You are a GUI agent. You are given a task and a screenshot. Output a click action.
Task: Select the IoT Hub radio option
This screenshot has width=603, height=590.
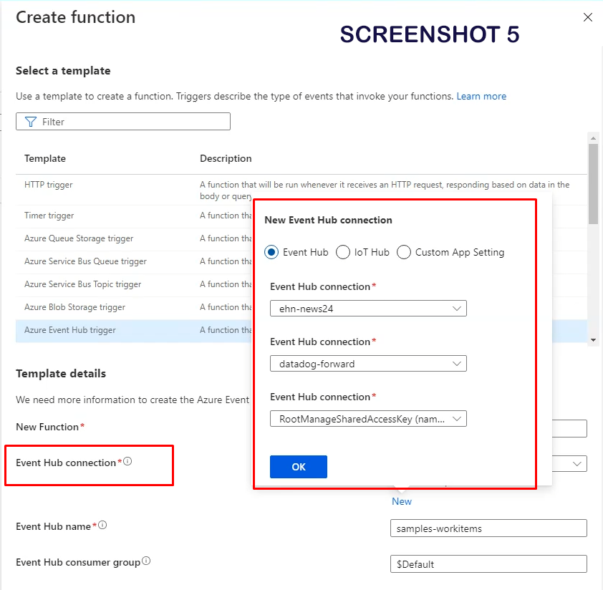(x=343, y=252)
